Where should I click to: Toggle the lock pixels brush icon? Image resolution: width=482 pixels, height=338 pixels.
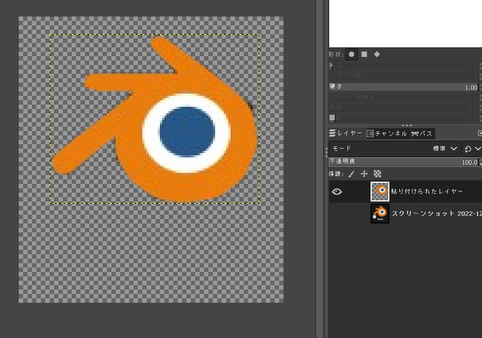click(x=351, y=174)
